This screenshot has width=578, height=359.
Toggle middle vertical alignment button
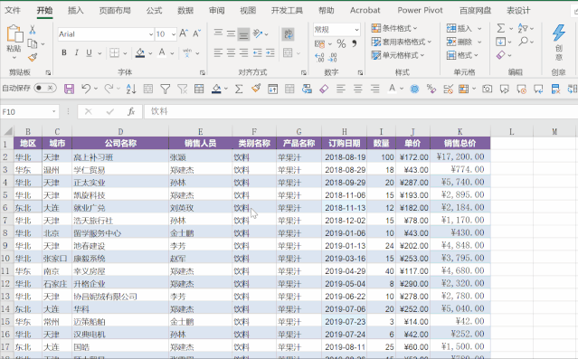tap(231, 33)
